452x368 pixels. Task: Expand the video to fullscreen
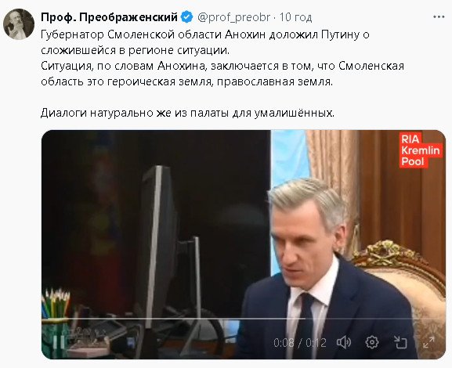[x=428, y=342]
